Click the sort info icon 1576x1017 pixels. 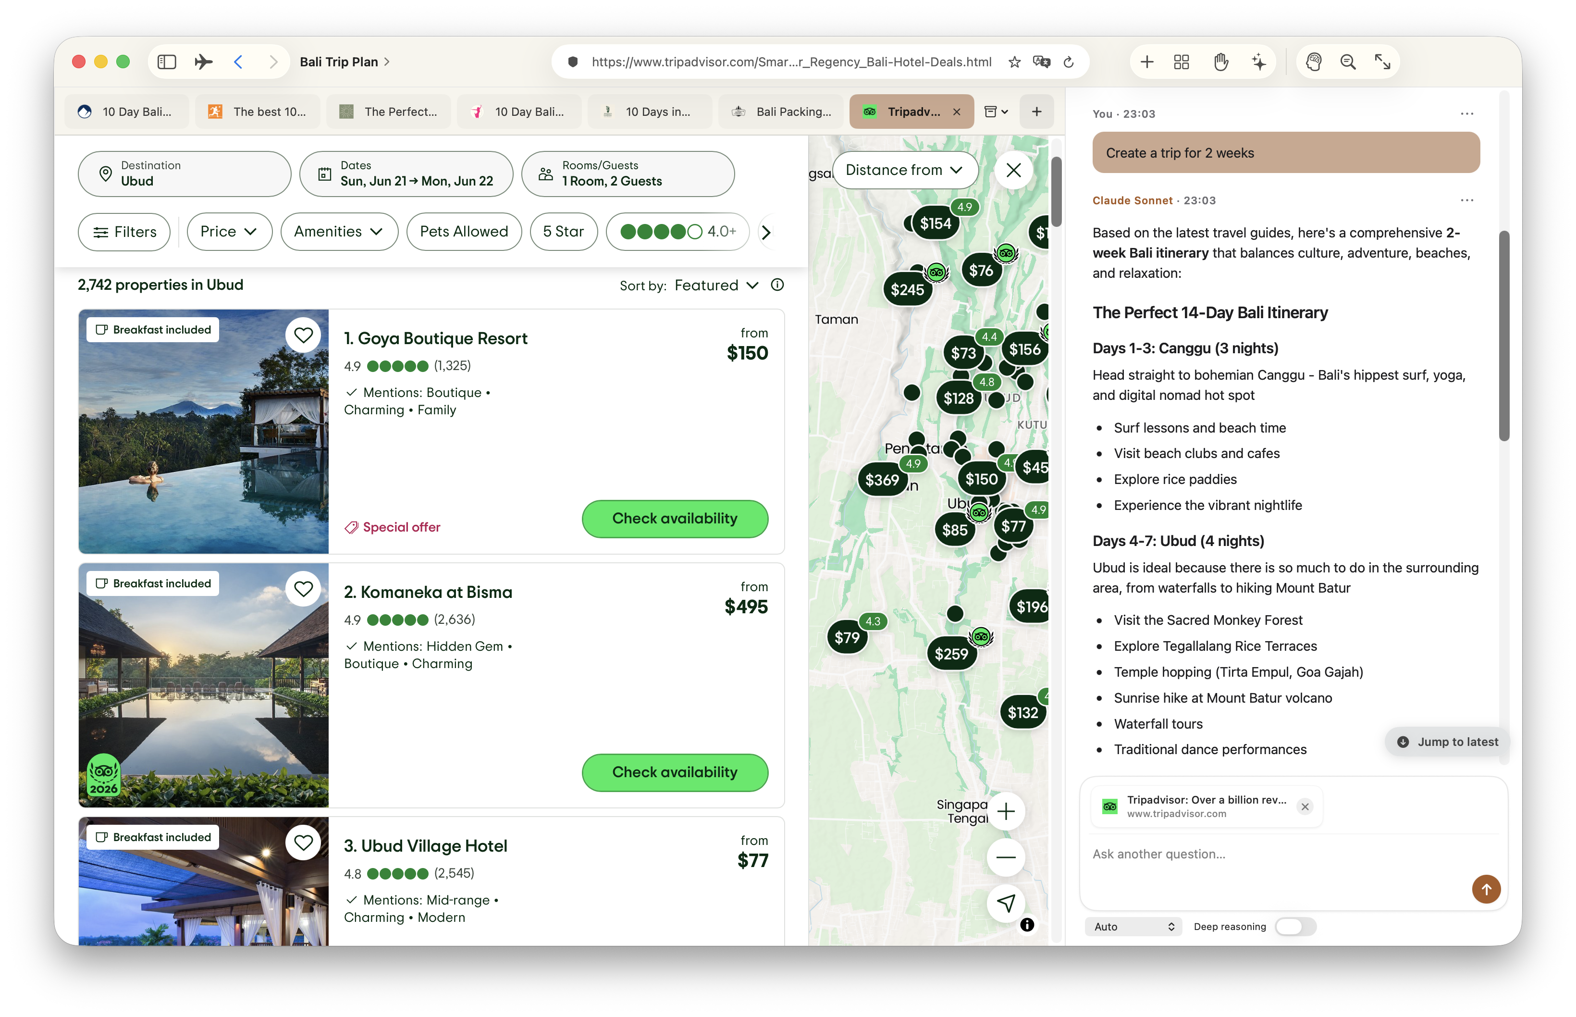(777, 285)
